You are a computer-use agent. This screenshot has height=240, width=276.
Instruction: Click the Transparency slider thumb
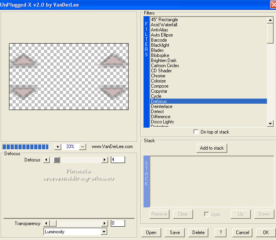pyautogui.click(x=53, y=223)
